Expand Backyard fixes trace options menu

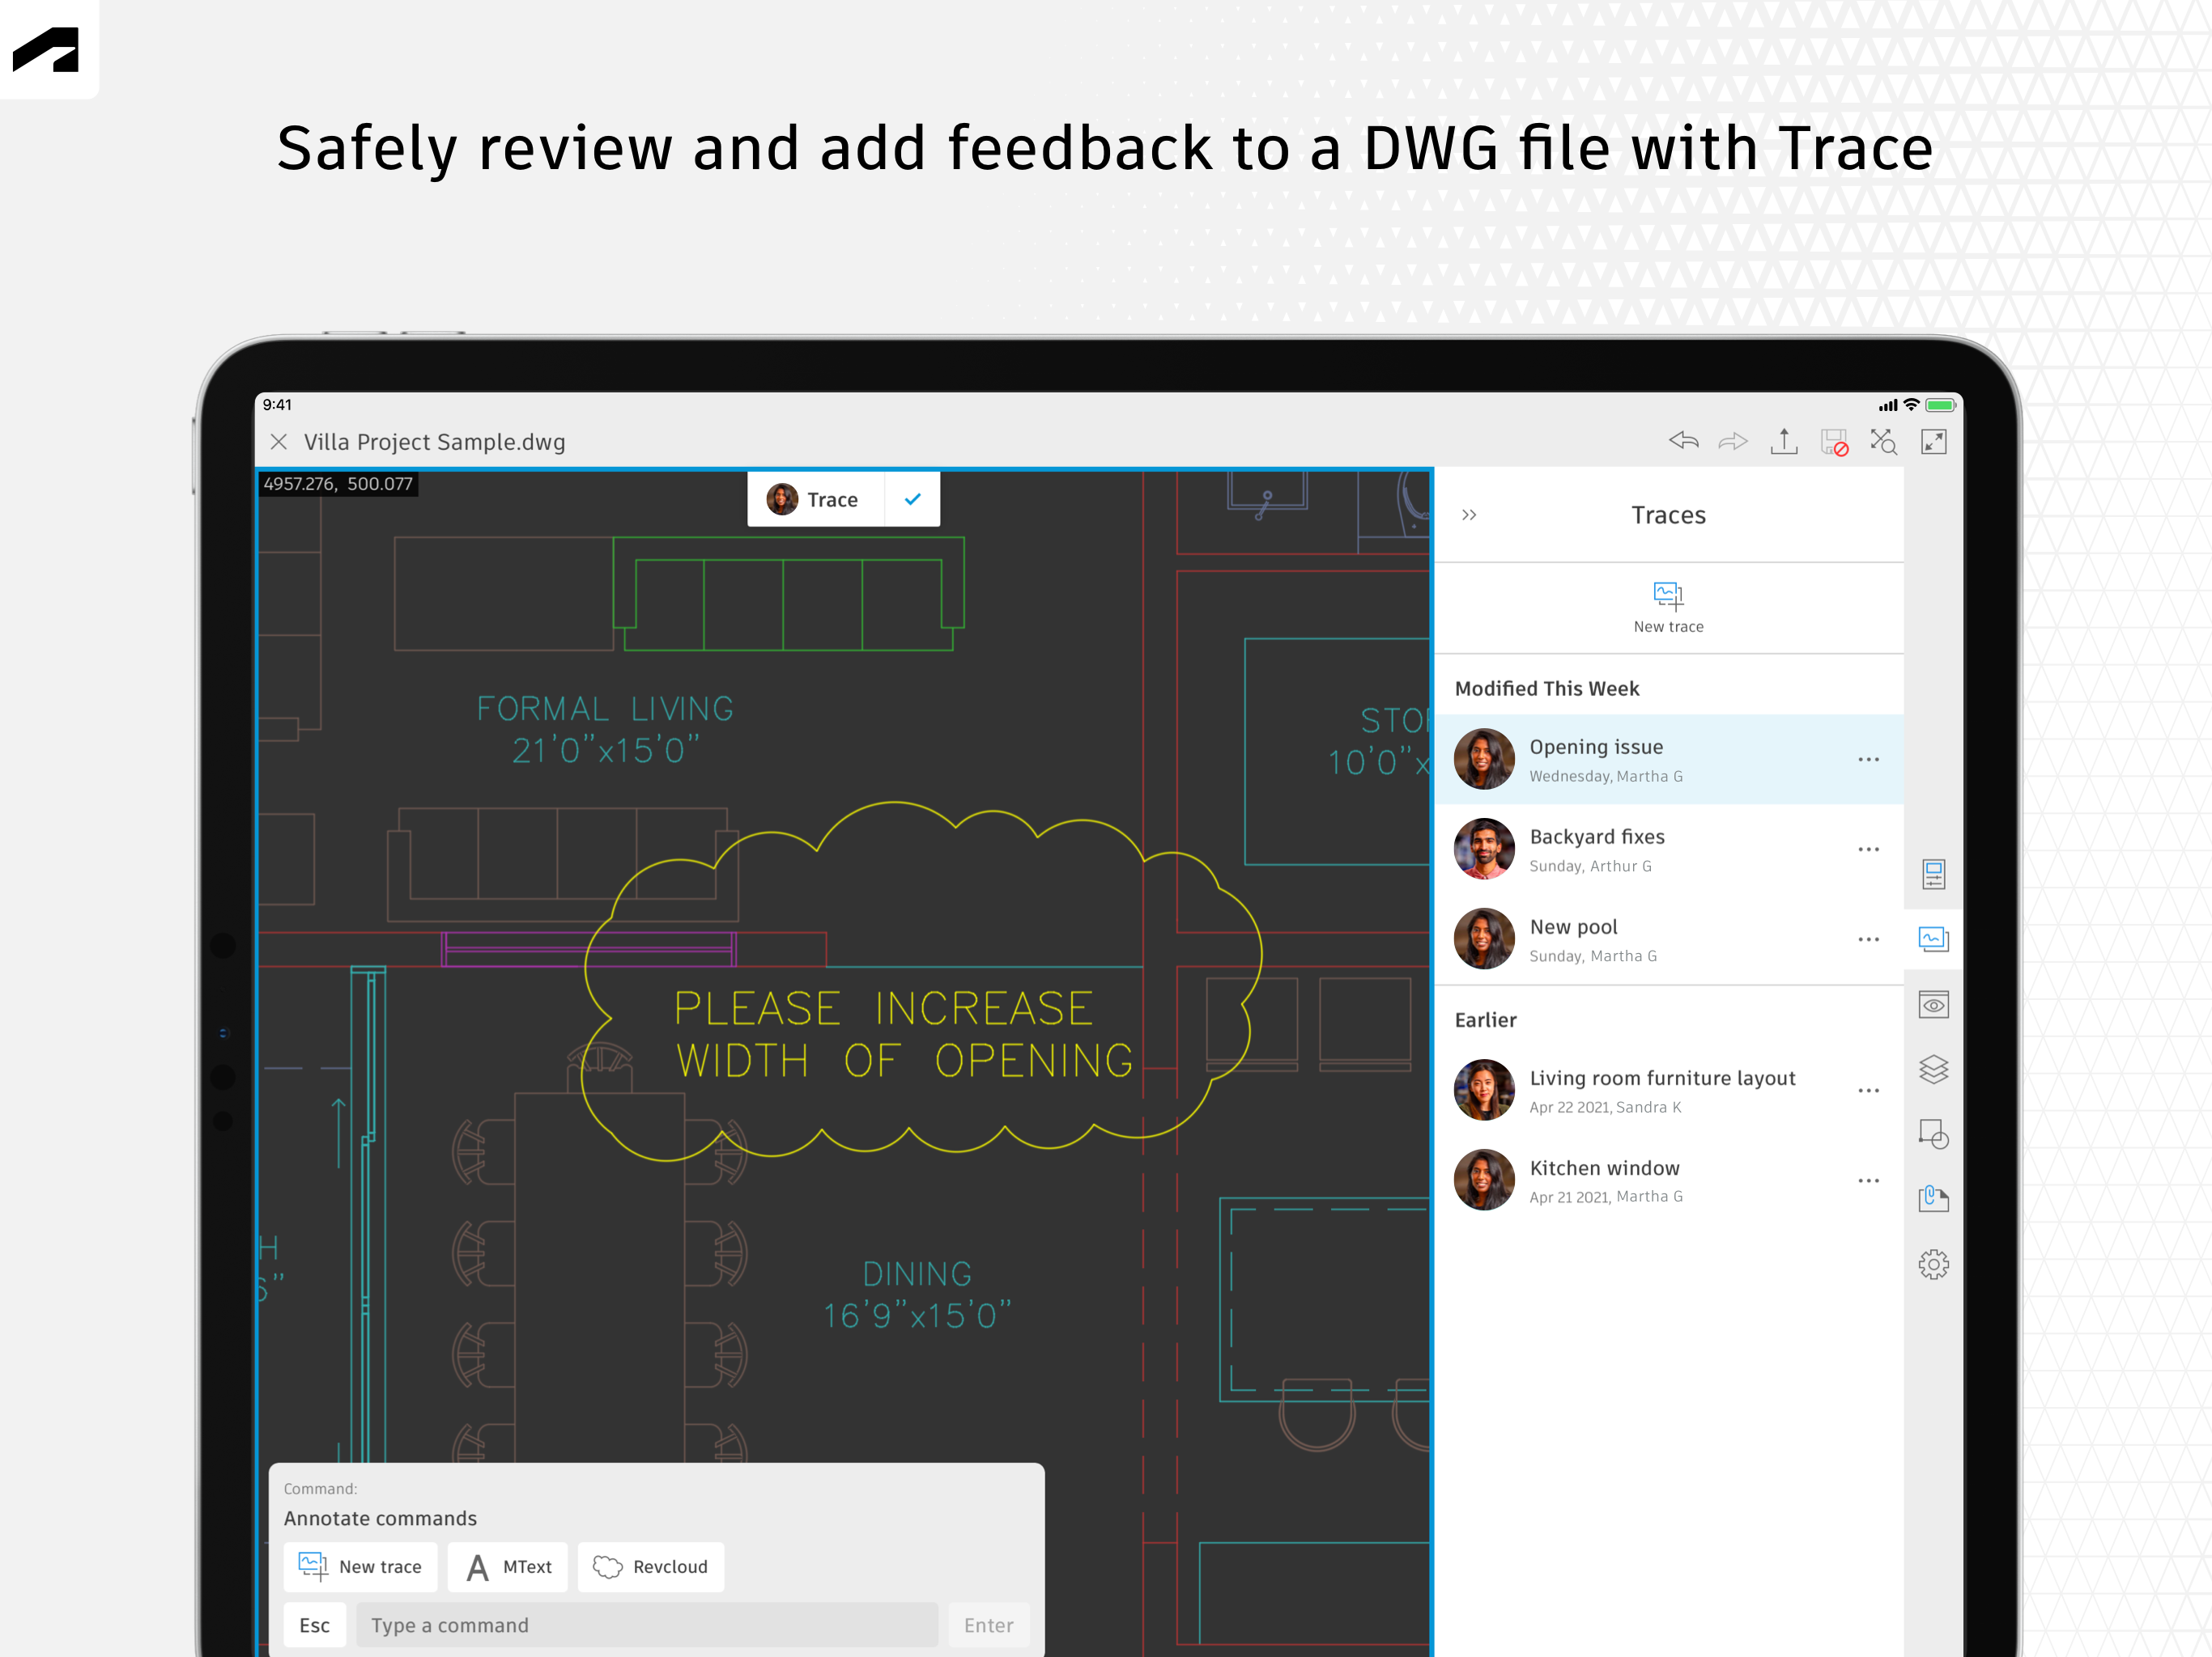click(x=1869, y=850)
